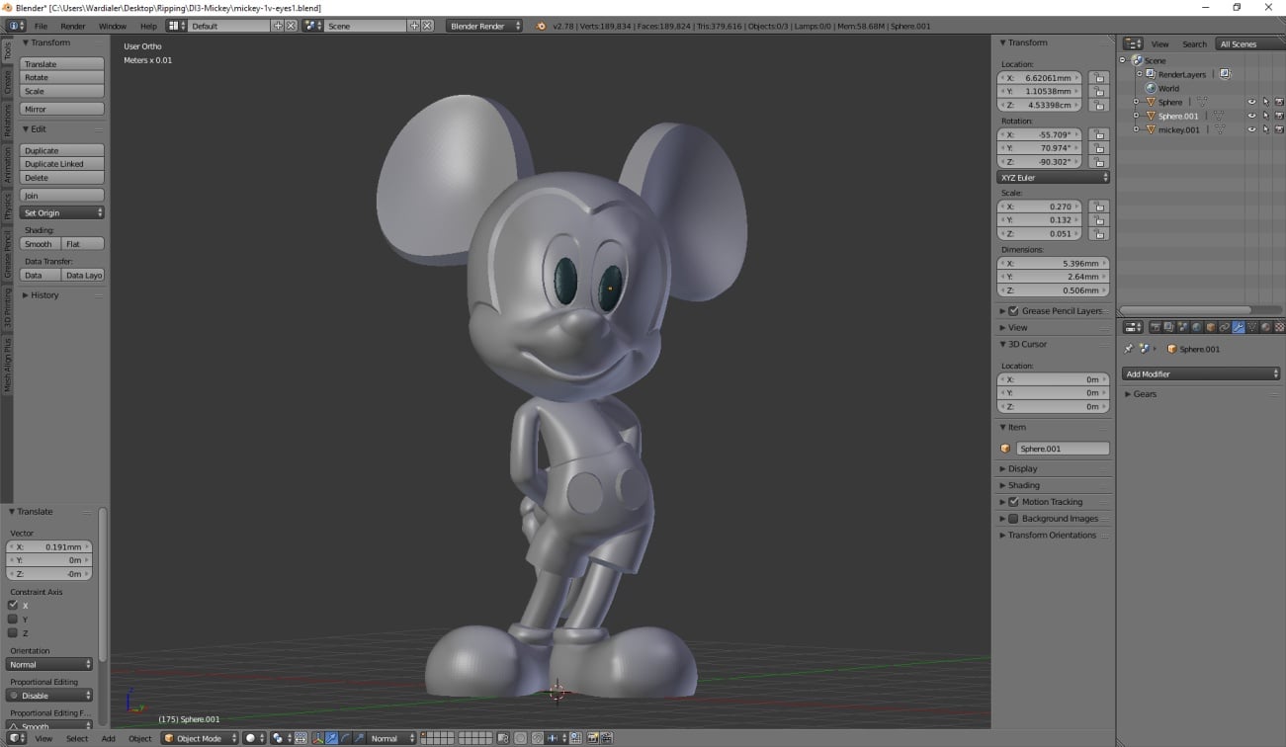Viewport: 1286px width, 747px height.
Task: Select the scale manipulator icon
Action: click(x=359, y=738)
